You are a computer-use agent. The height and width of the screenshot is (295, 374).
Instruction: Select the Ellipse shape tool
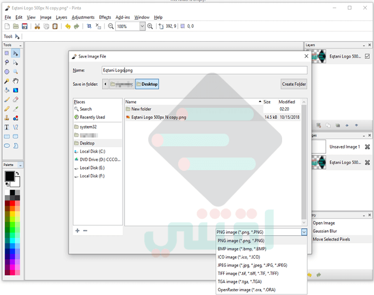[6, 146]
